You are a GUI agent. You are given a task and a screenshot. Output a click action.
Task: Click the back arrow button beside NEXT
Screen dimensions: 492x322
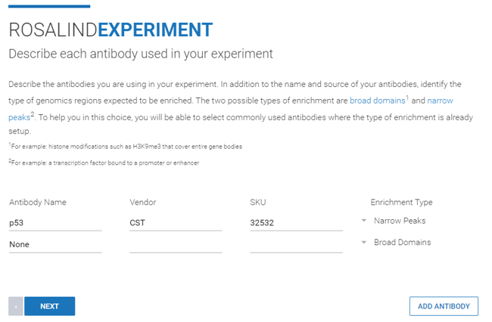click(15, 306)
